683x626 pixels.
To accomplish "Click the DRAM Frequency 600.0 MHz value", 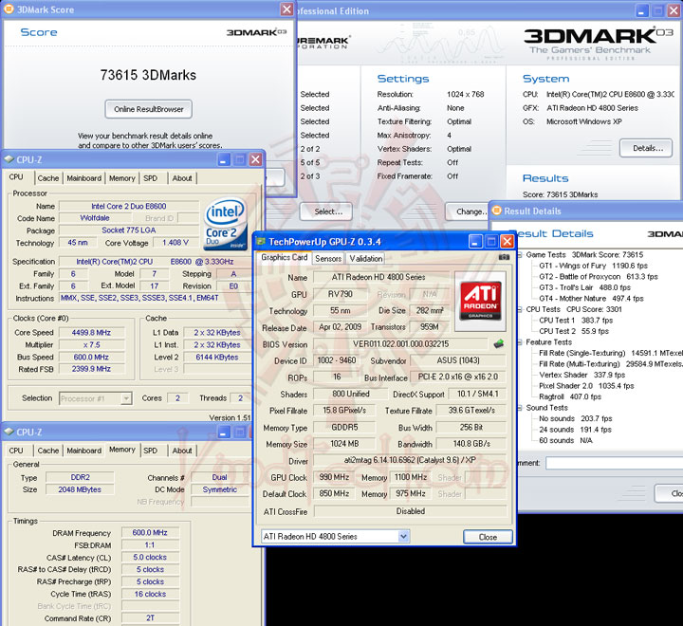I will [150, 532].
